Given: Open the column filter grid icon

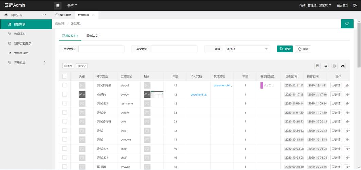Looking at the screenshot, I should [318, 66].
